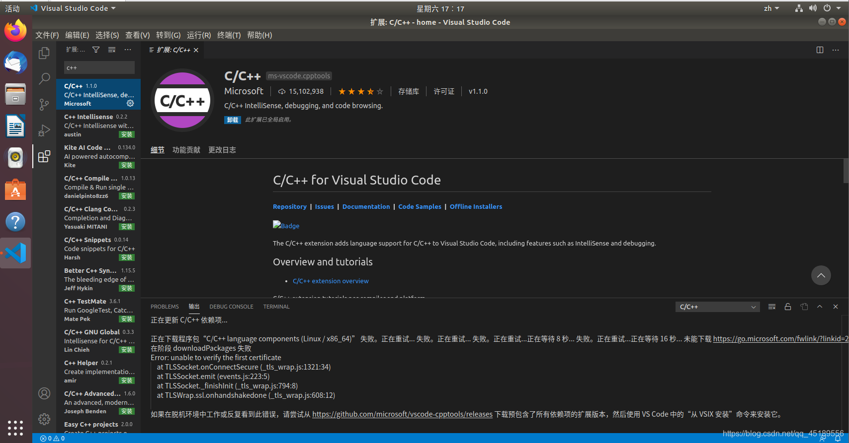849x443 pixels.
Task: Open the Offline Installers link
Action: click(476, 206)
